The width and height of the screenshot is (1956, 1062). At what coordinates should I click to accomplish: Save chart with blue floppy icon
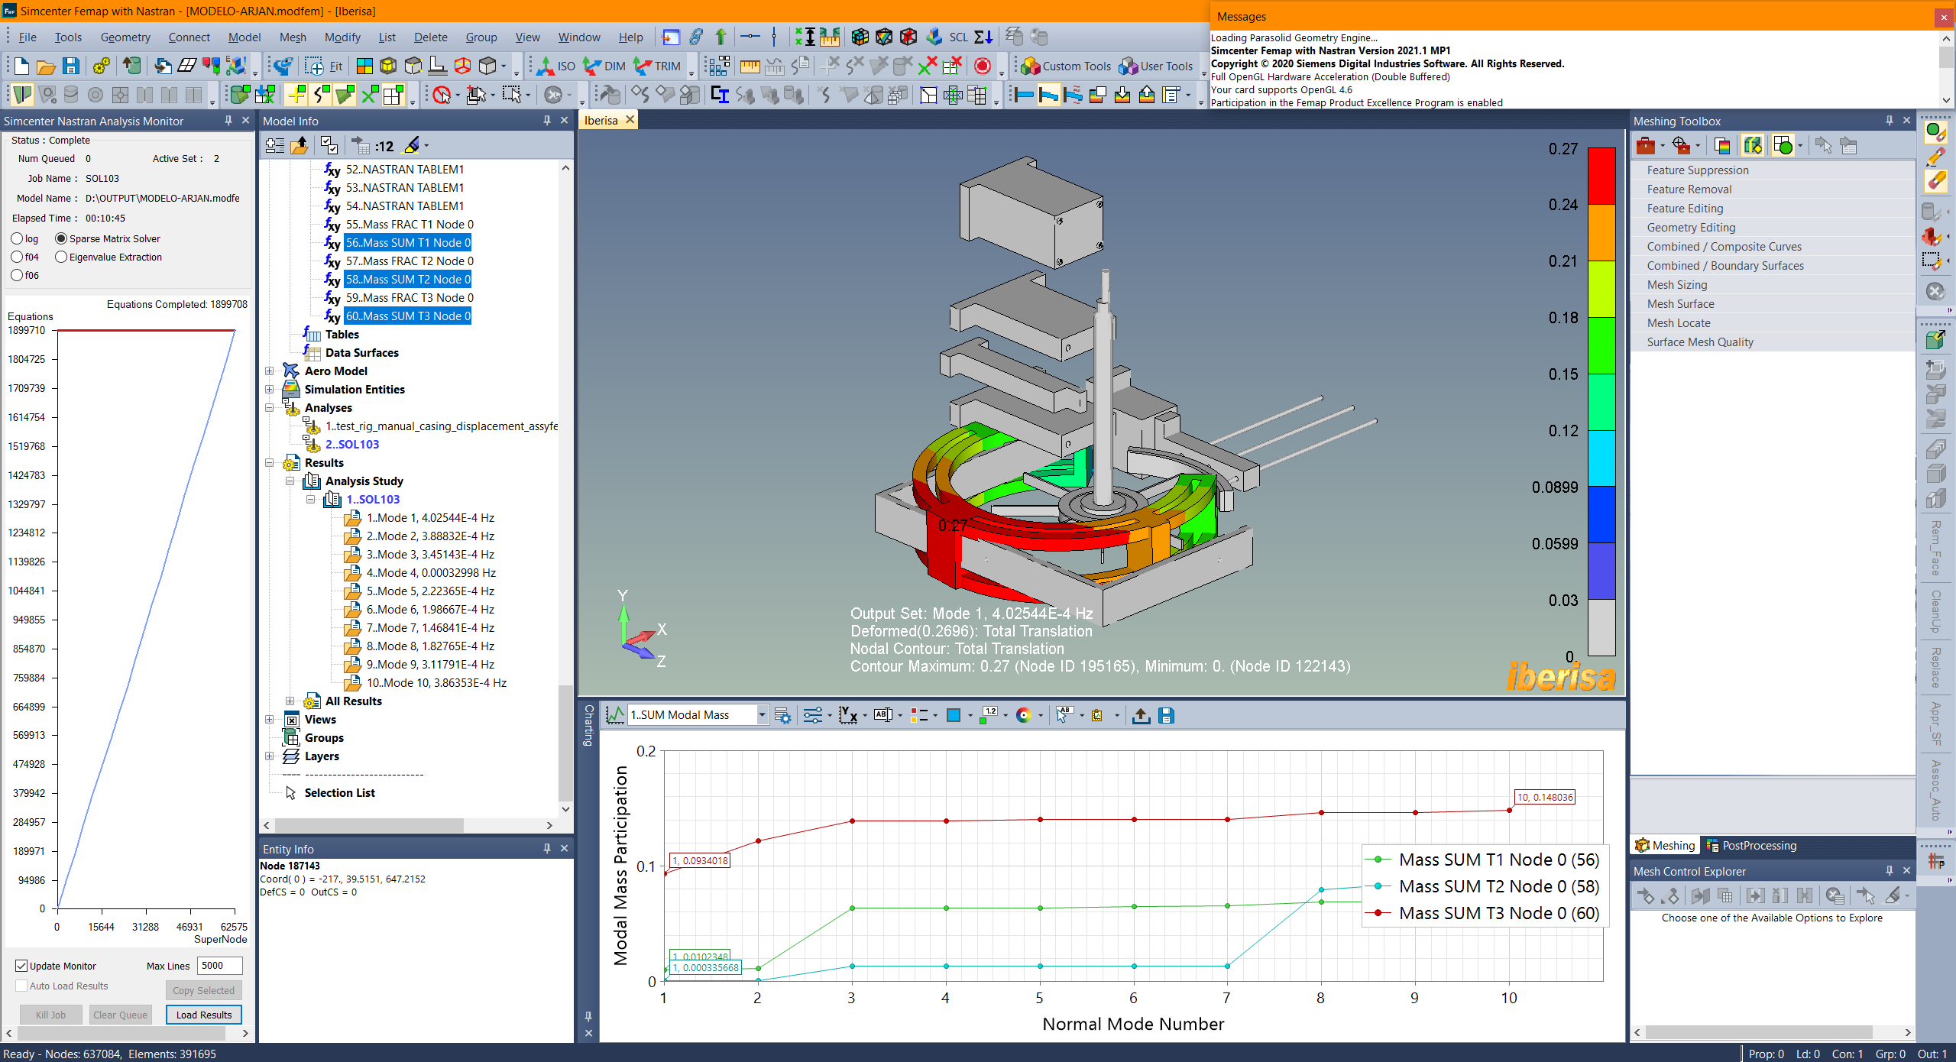pyautogui.click(x=1165, y=715)
